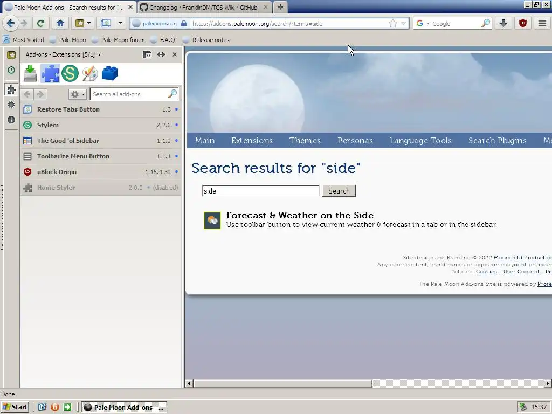Screen dimensions: 552x414
Task: Open a new tab with plus button
Action: click(x=280, y=7)
